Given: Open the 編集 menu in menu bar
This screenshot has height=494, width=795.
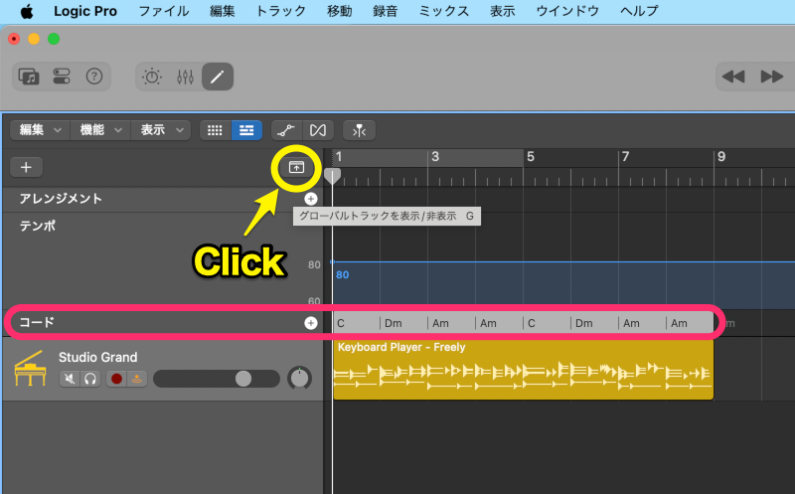Looking at the screenshot, I should tap(222, 11).
